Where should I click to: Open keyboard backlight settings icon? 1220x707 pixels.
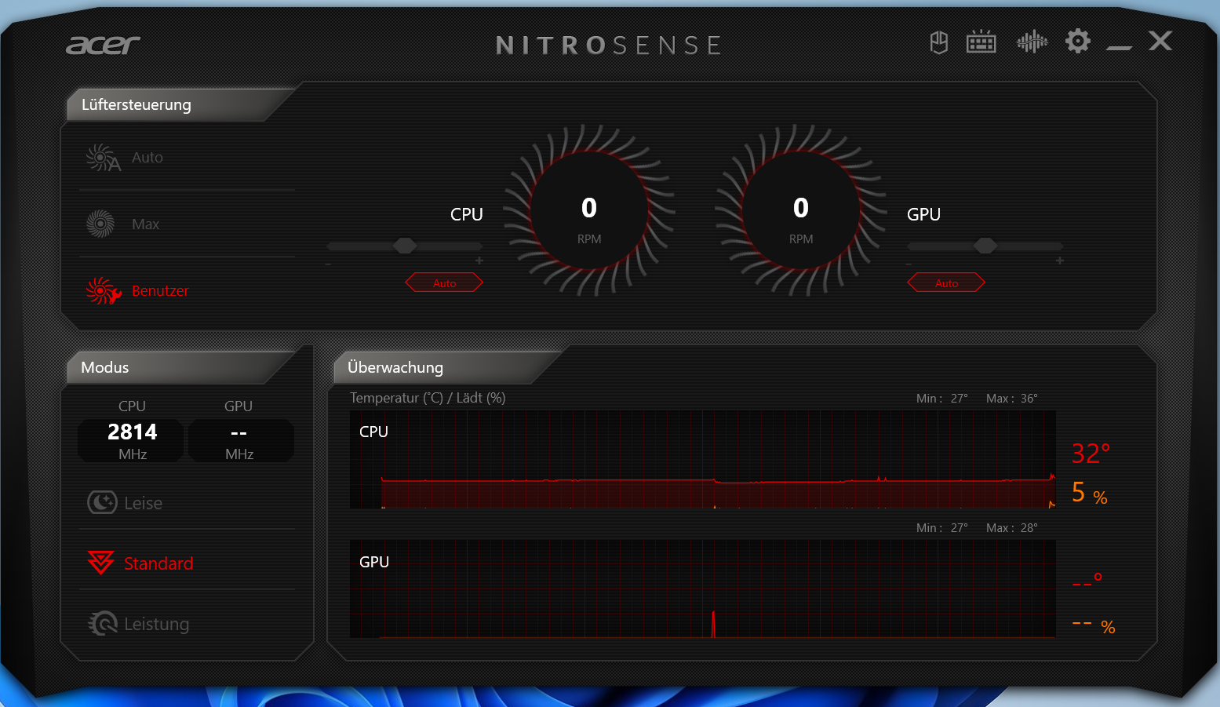(981, 42)
